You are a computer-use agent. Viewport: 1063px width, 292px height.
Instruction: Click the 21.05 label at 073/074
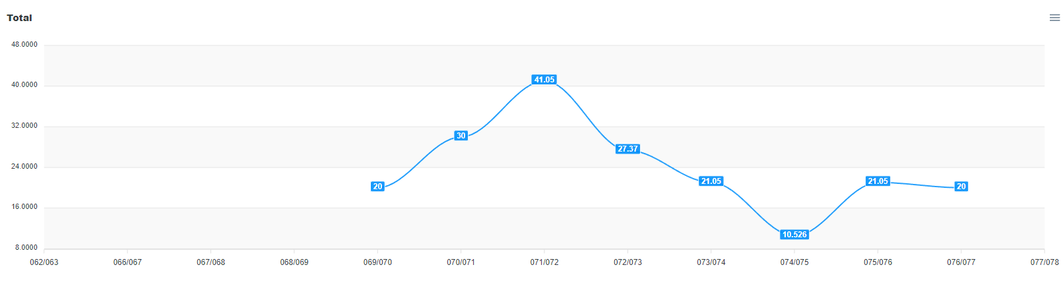pyautogui.click(x=711, y=181)
